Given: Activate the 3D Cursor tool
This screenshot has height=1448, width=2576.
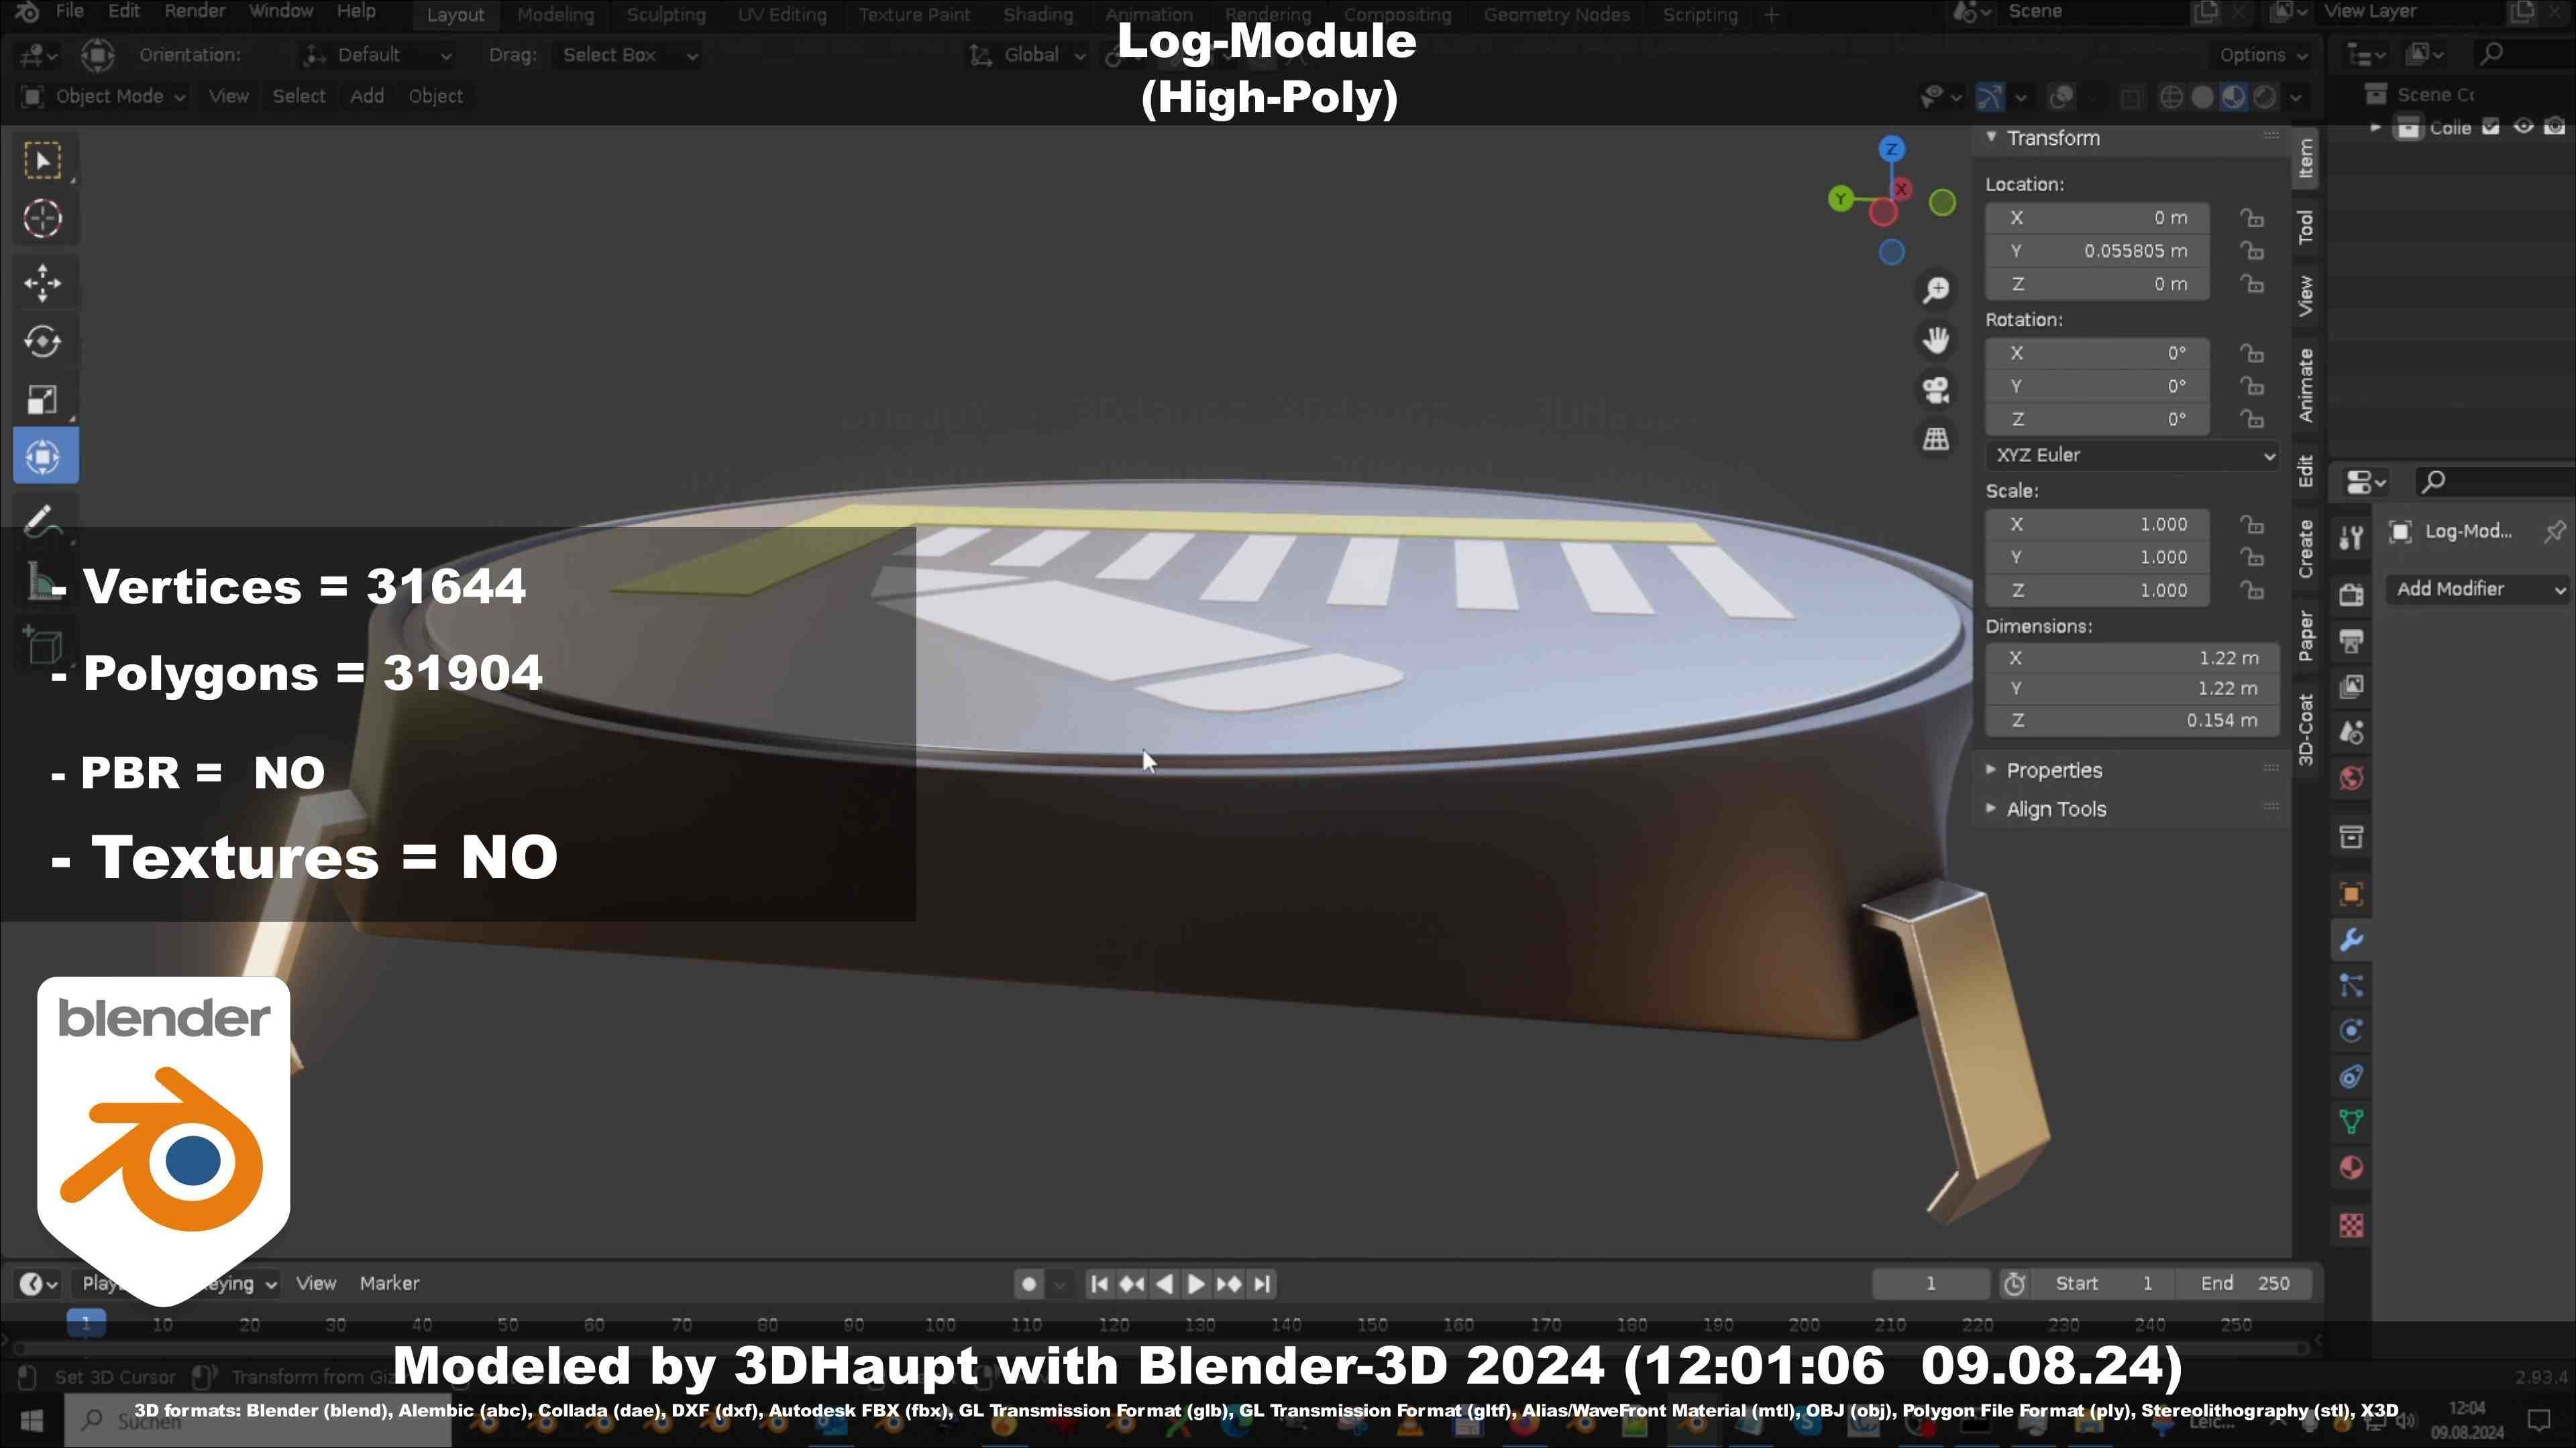Looking at the screenshot, I should 43,219.
